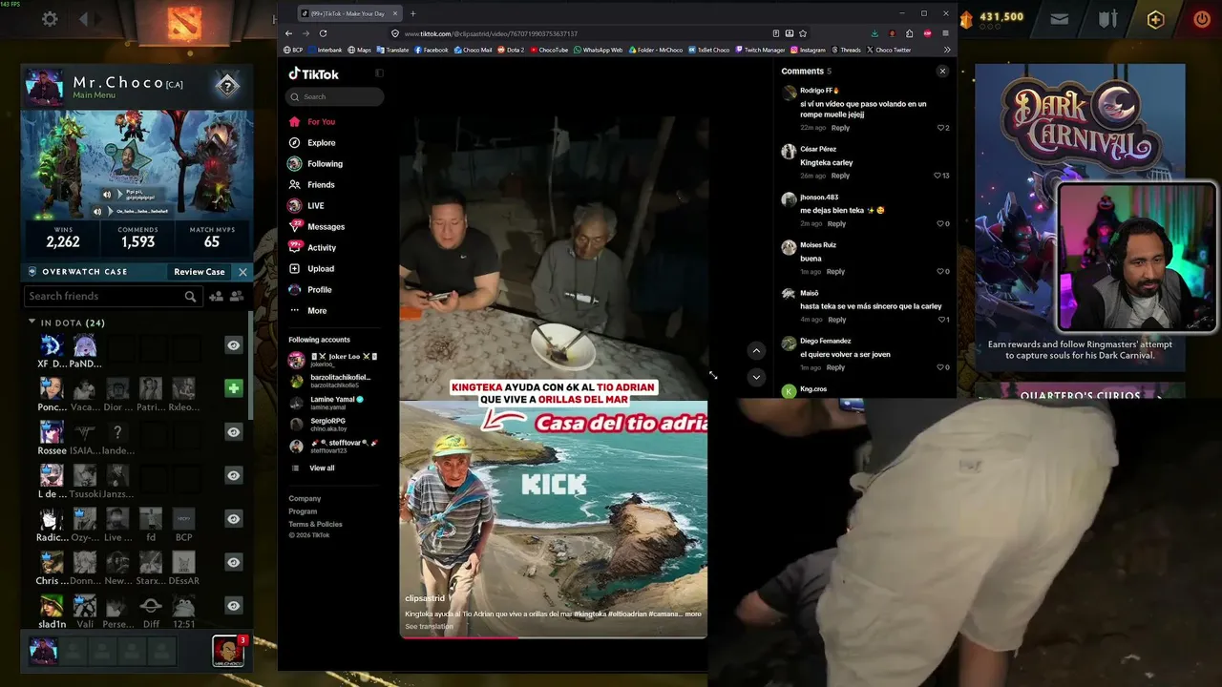Click the Search friends field in Dota
The height and width of the screenshot is (687, 1222).
pyautogui.click(x=113, y=297)
